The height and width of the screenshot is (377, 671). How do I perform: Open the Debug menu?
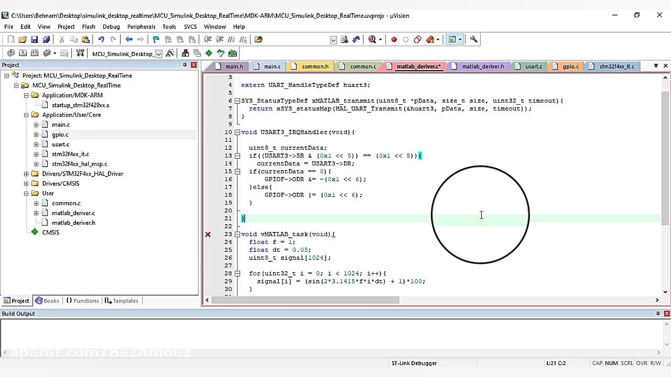[x=111, y=27]
